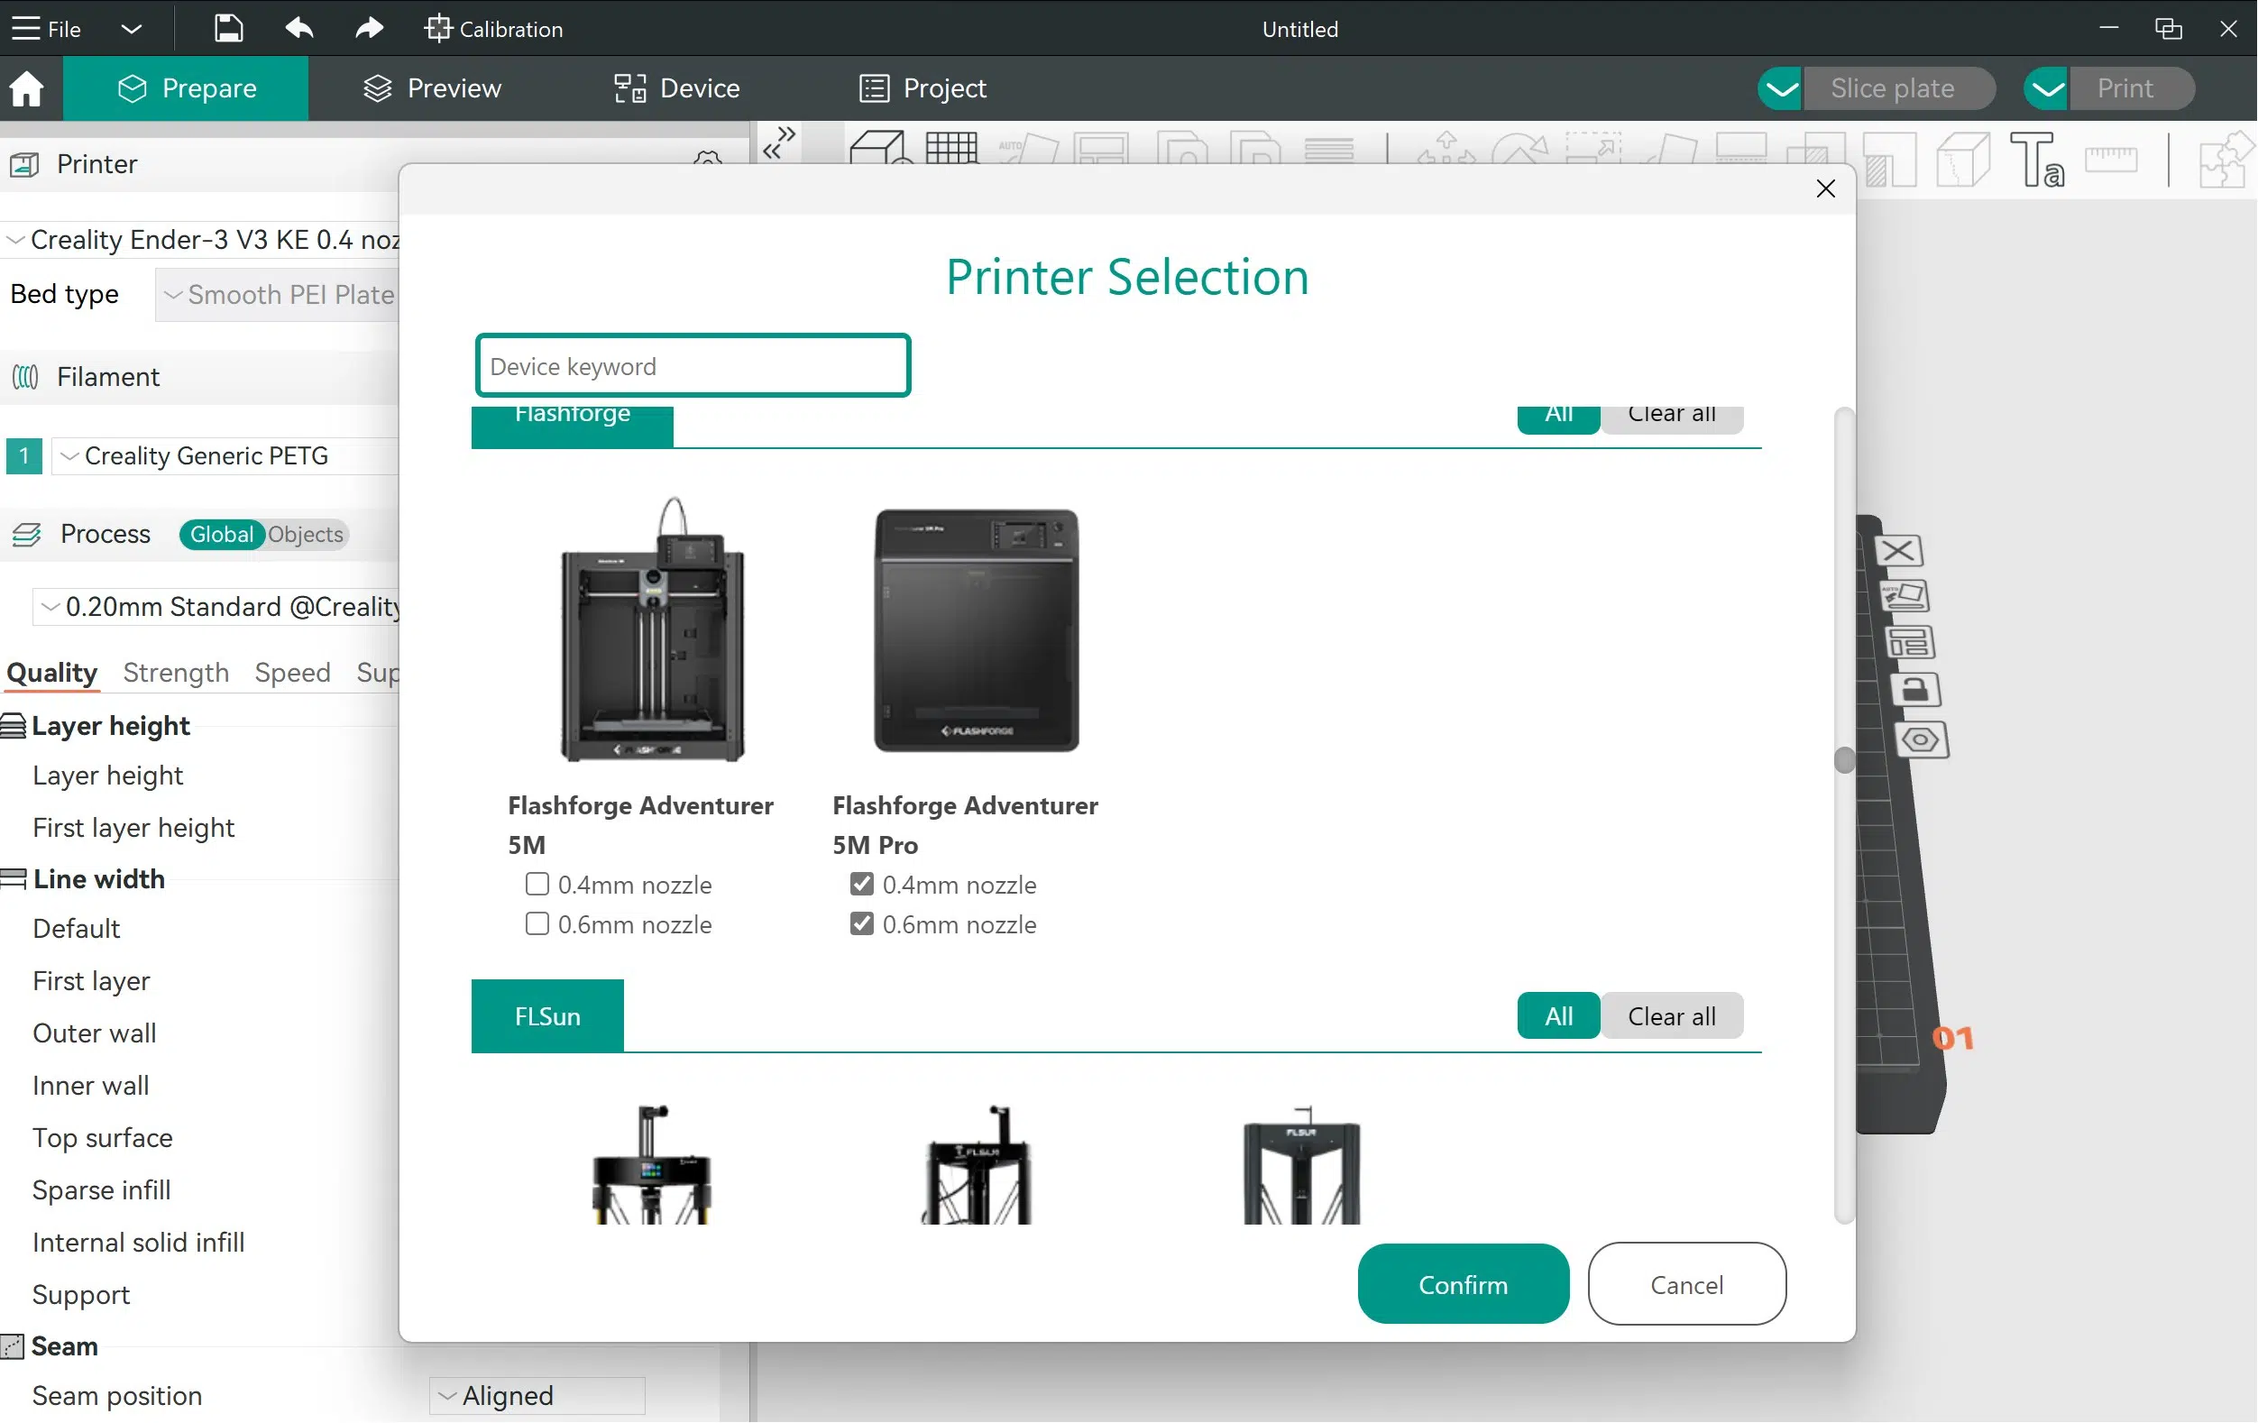Screen dimensions: 2258x1423
Task: Click the Add object cube icon
Action: point(879,147)
